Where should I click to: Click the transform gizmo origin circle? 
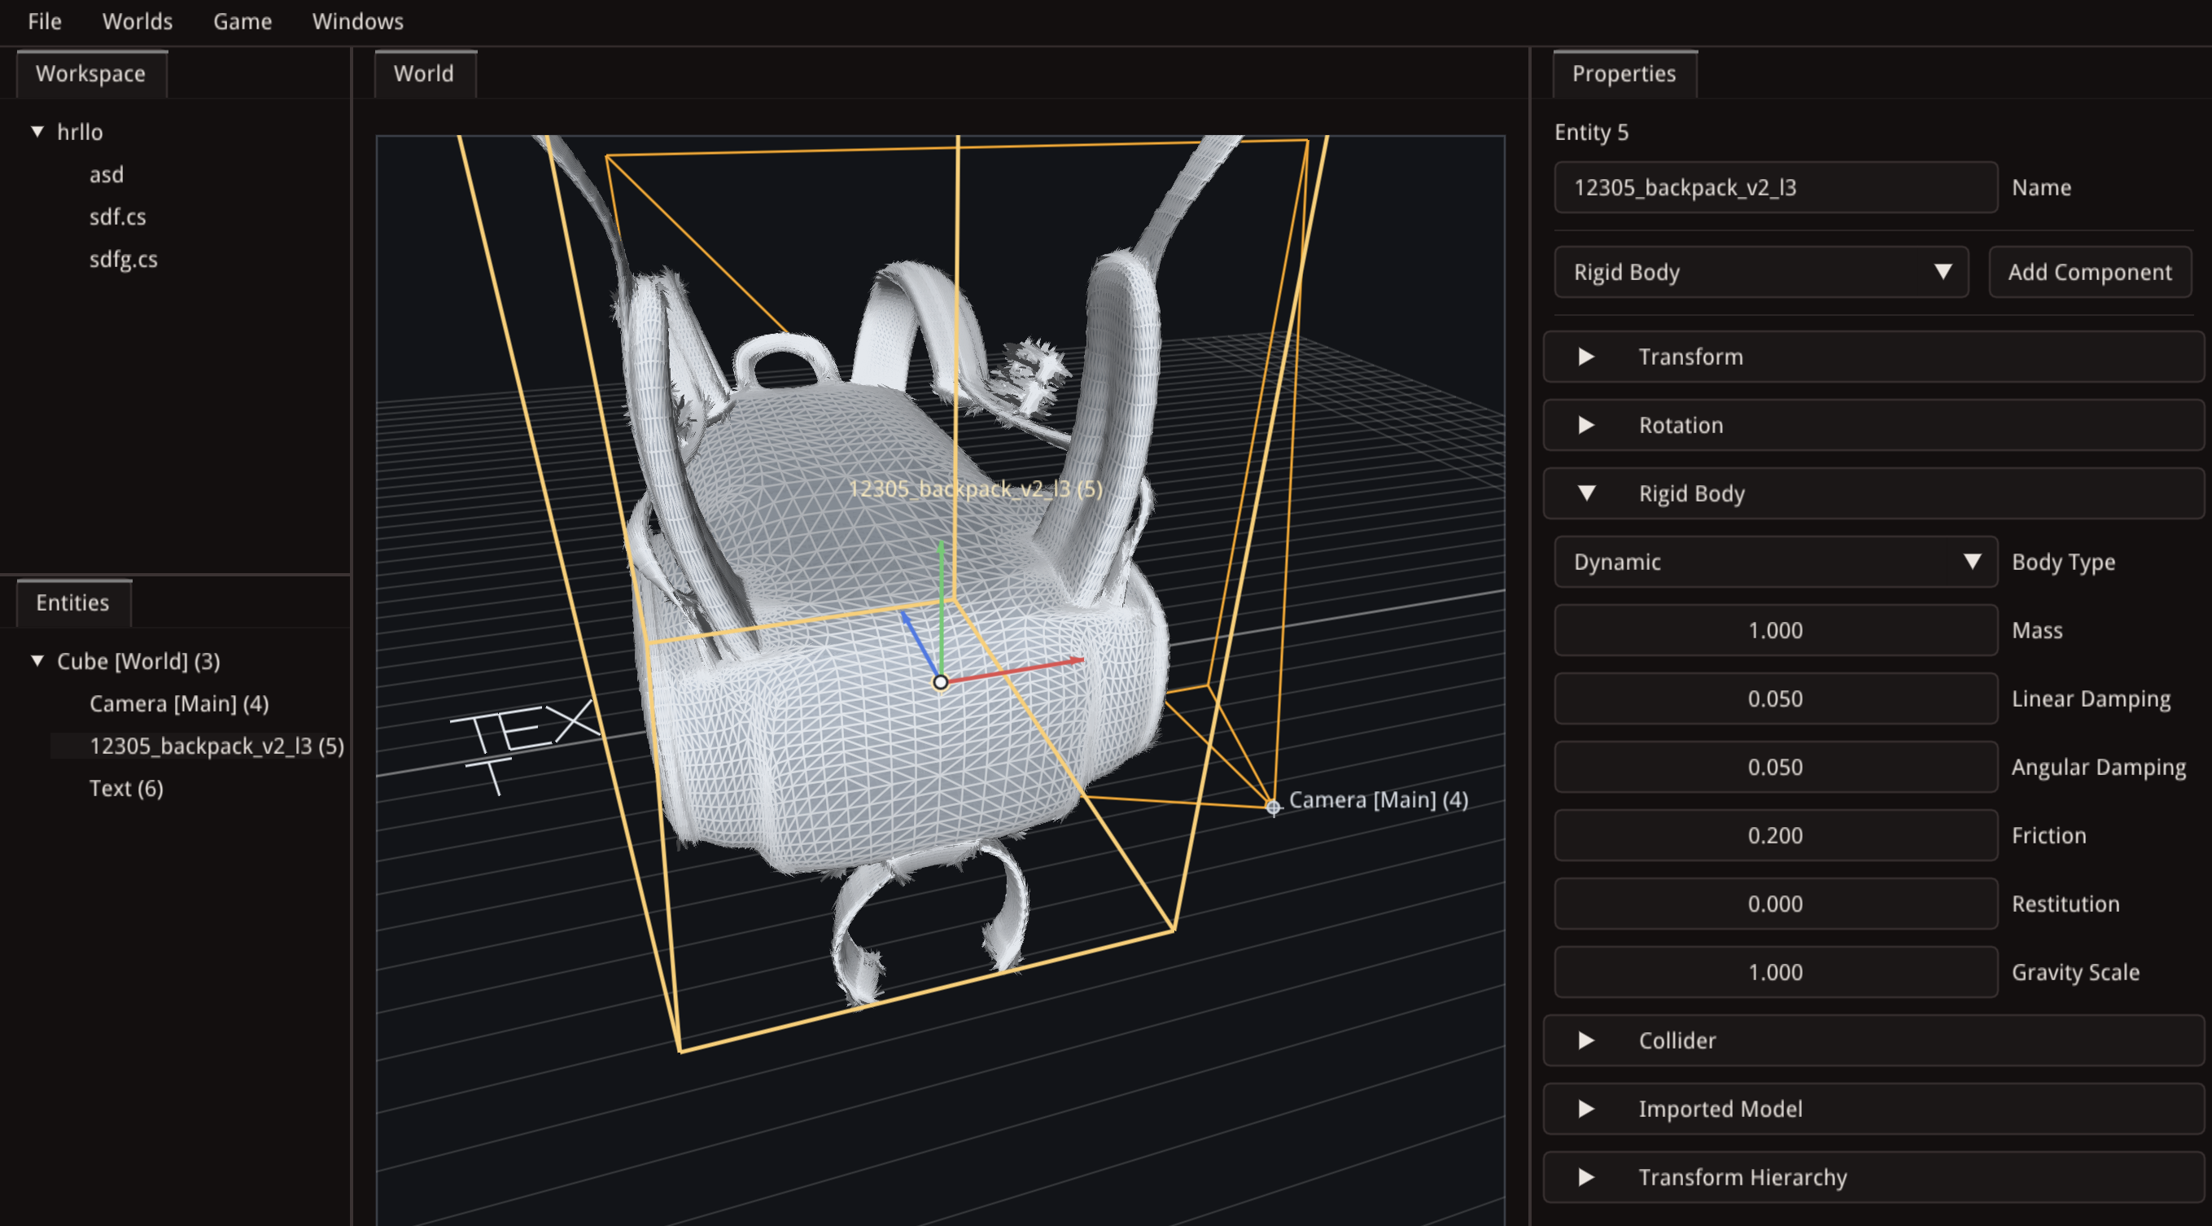point(940,682)
